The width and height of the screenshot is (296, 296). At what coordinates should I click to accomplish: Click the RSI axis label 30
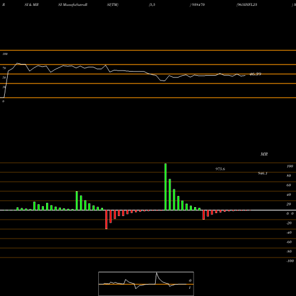4,87
